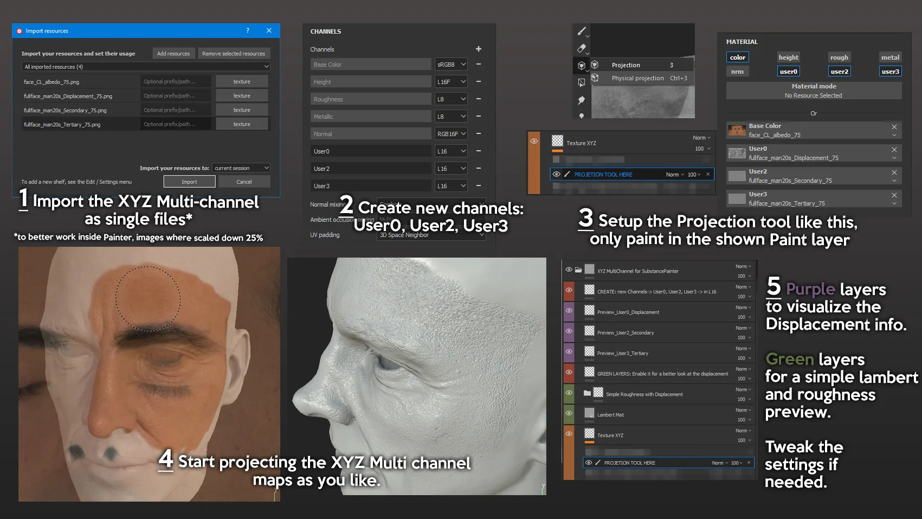The height and width of the screenshot is (519, 922).
Task: Select the Eraser tool
Action: pos(582,48)
